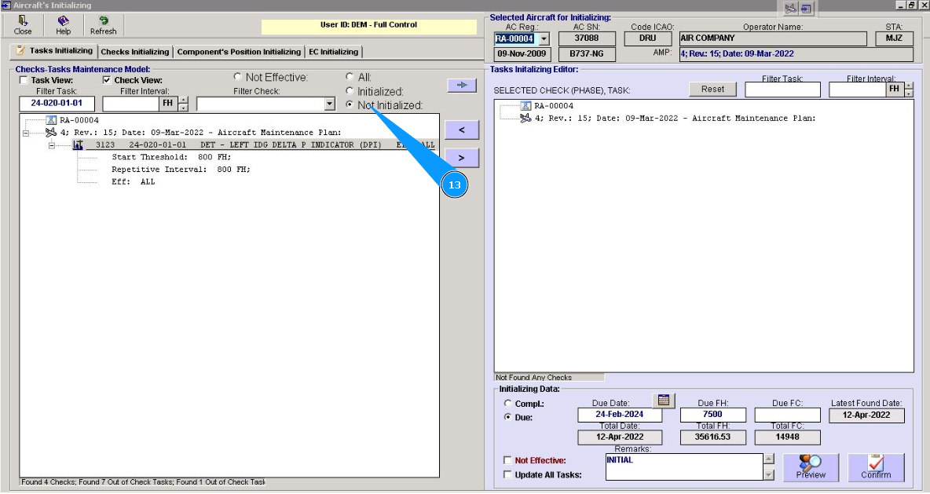Tick the Update All Tasks checkbox
This screenshot has width=930, height=494.
[x=507, y=474]
